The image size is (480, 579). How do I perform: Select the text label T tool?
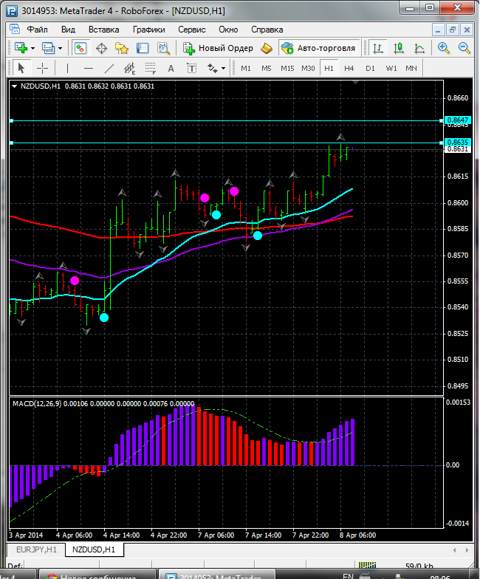click(192, 68)
